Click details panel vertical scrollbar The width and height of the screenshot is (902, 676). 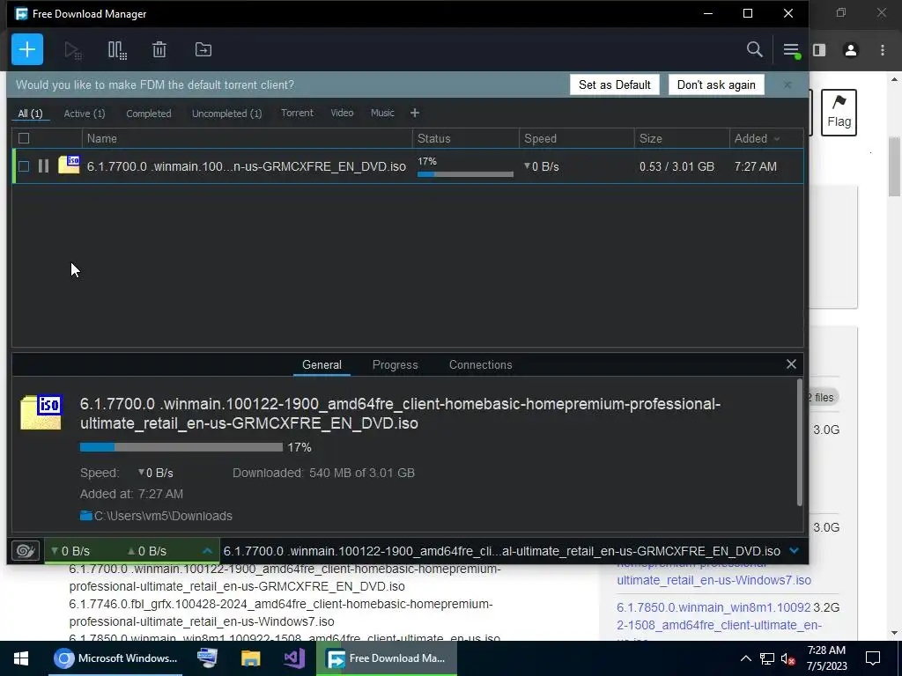click(800, 443)
